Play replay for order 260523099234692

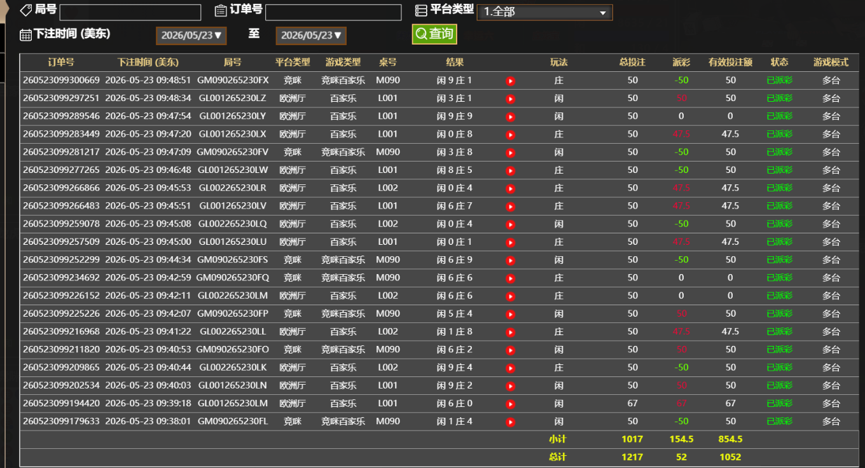(510, 278)
